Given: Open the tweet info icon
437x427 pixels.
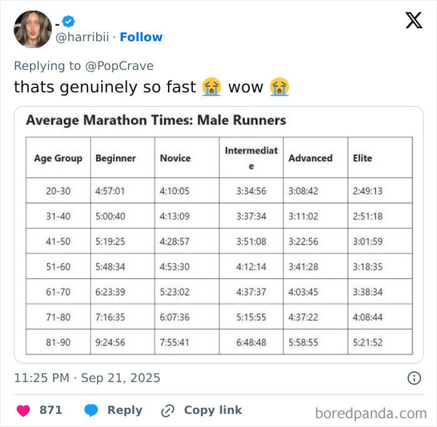Looking at the screenshot, I should tap(413, 378).
